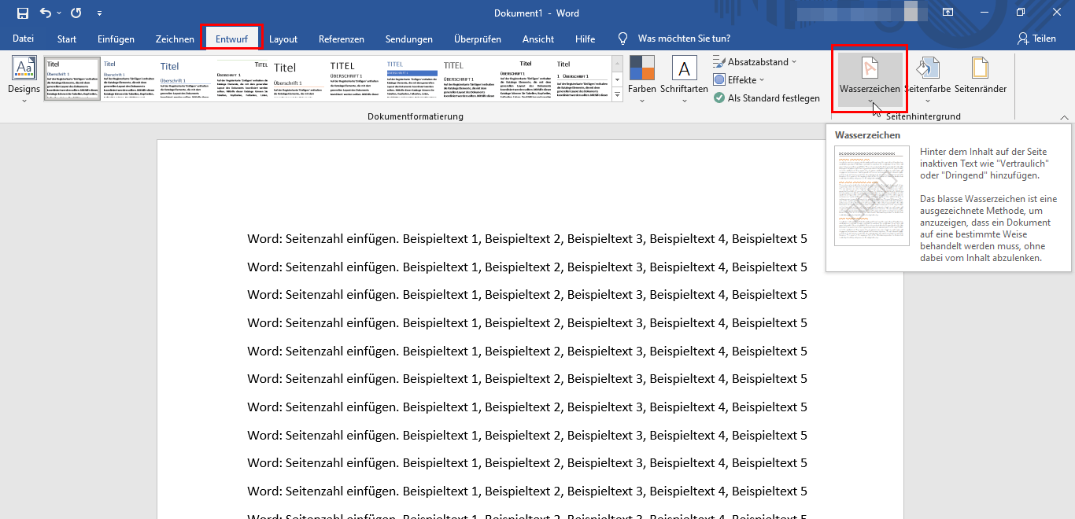Select the second style set with blue Titel

[129, 78]
